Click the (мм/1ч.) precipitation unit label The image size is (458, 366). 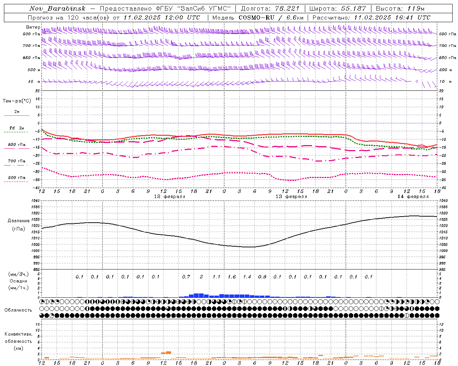click(x=18, y=288)
